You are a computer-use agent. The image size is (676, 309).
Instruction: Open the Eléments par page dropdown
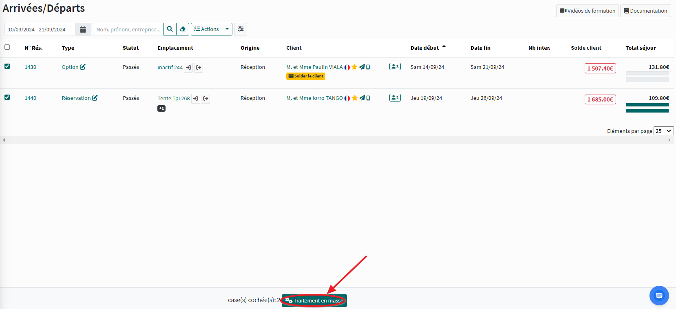coord(663,131)
